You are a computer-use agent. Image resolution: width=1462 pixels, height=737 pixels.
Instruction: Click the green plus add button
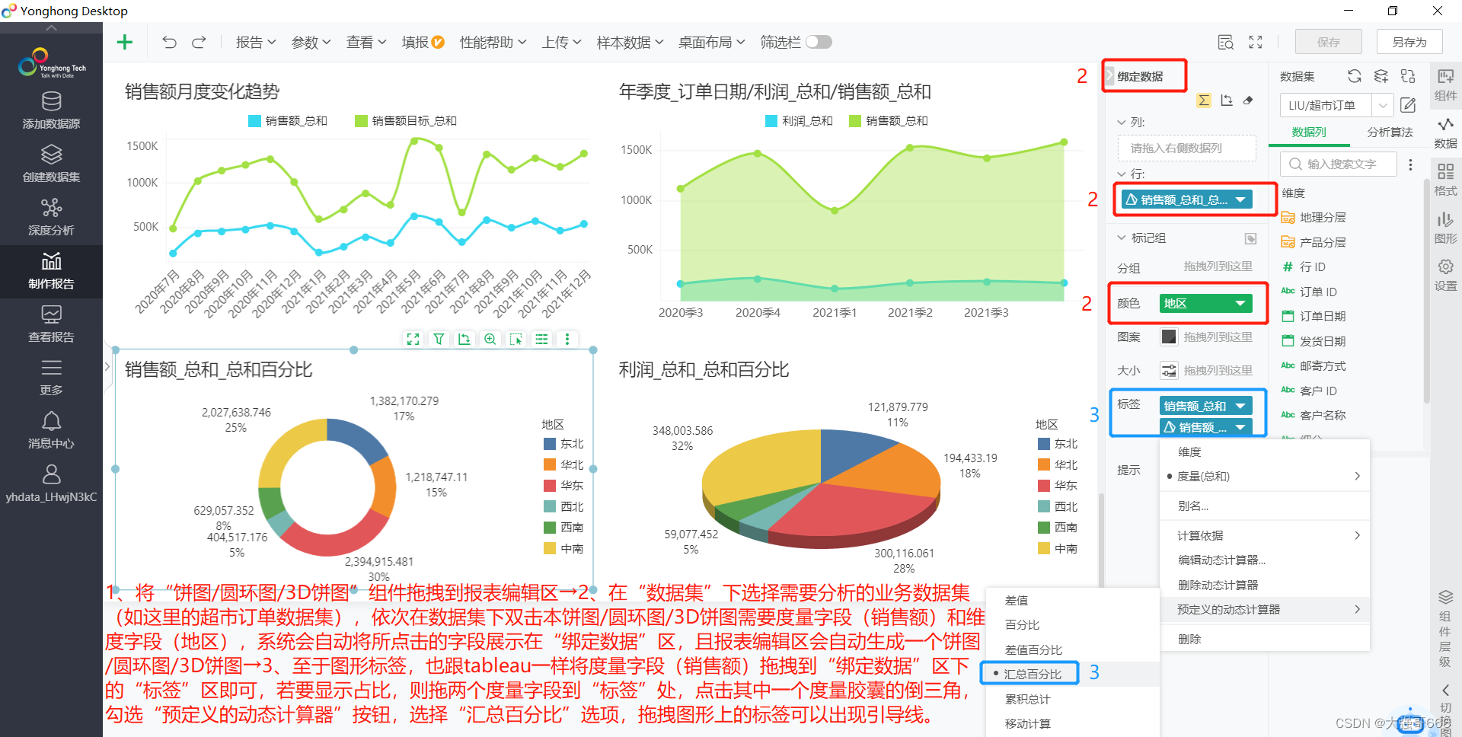pos(125,42)
